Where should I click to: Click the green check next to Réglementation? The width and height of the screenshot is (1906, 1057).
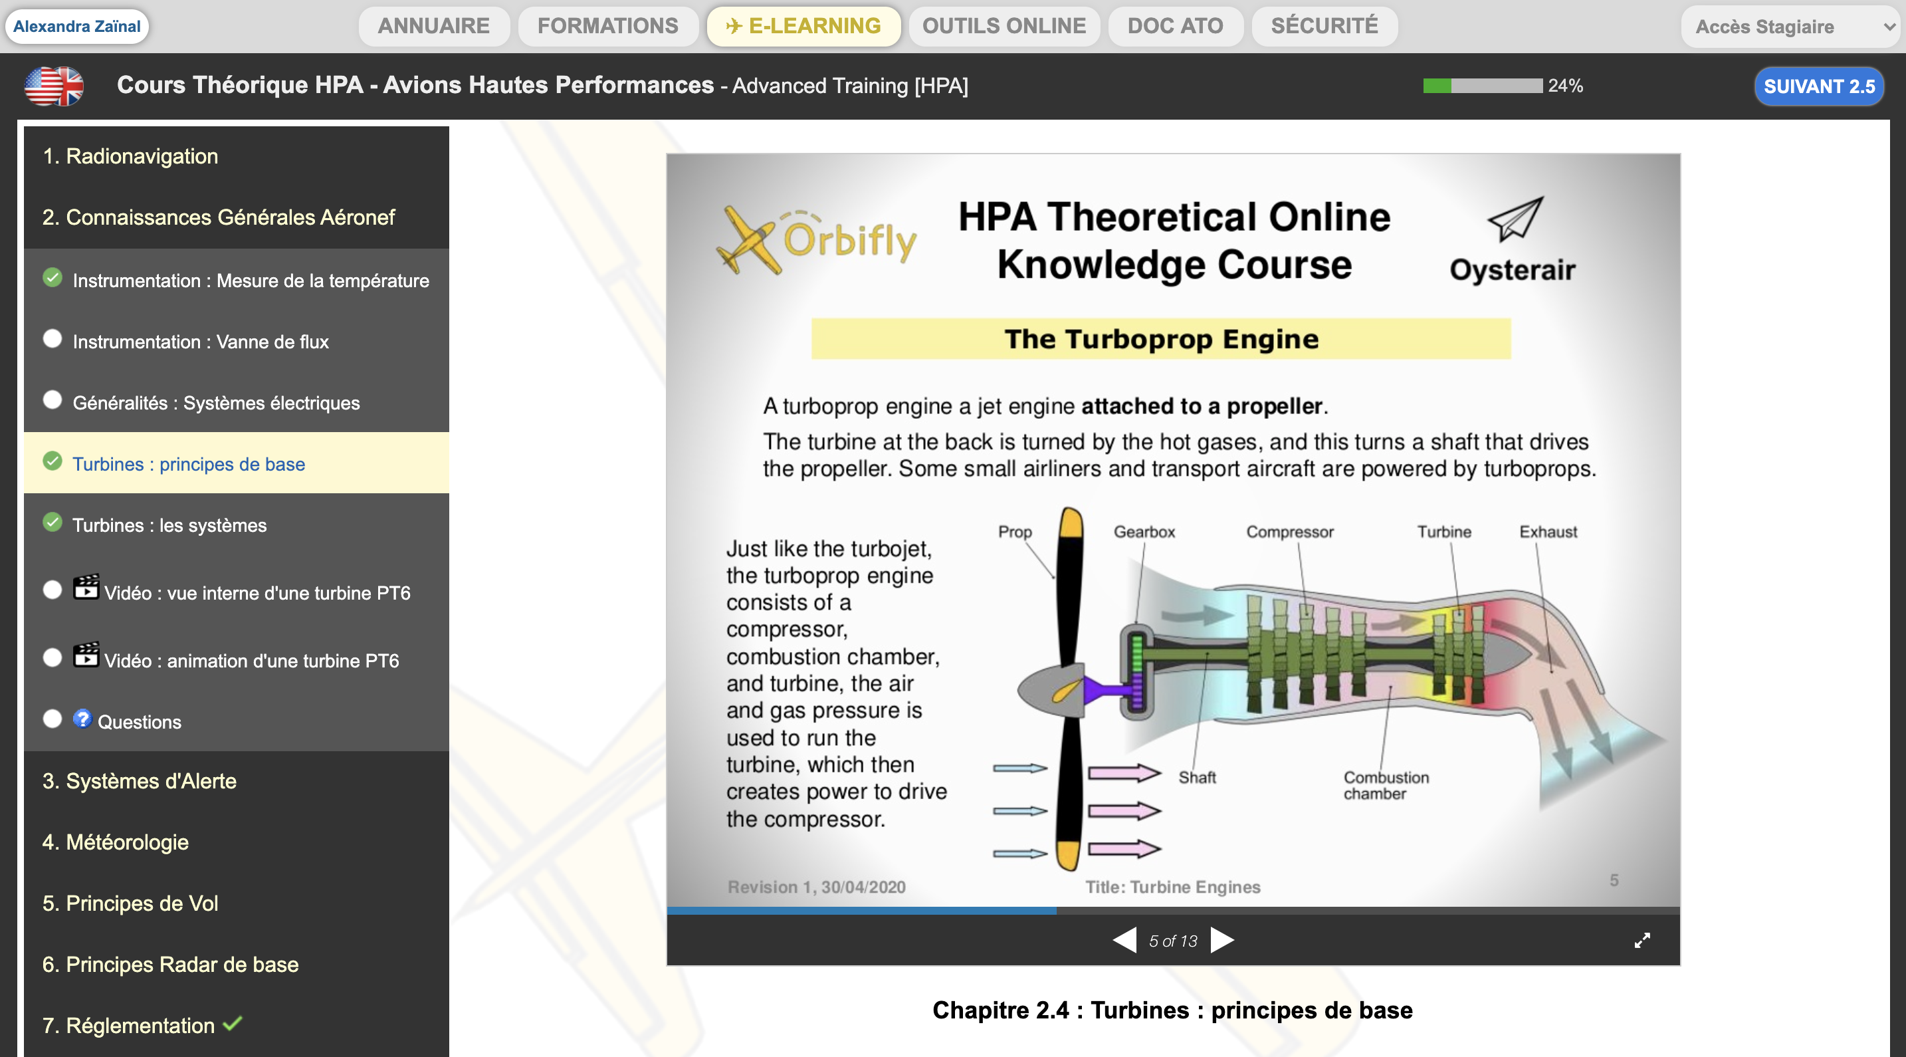[233, 1024]
